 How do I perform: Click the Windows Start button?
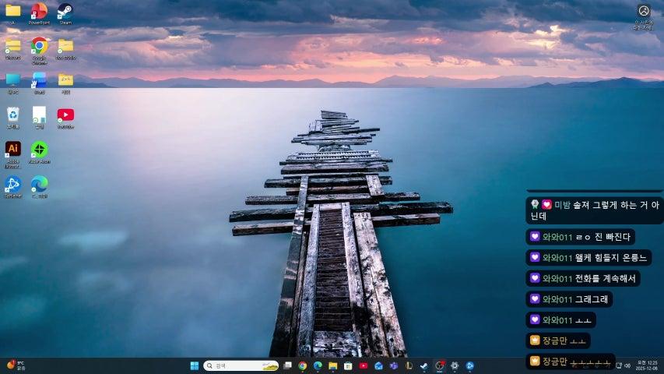click(194, 365)
